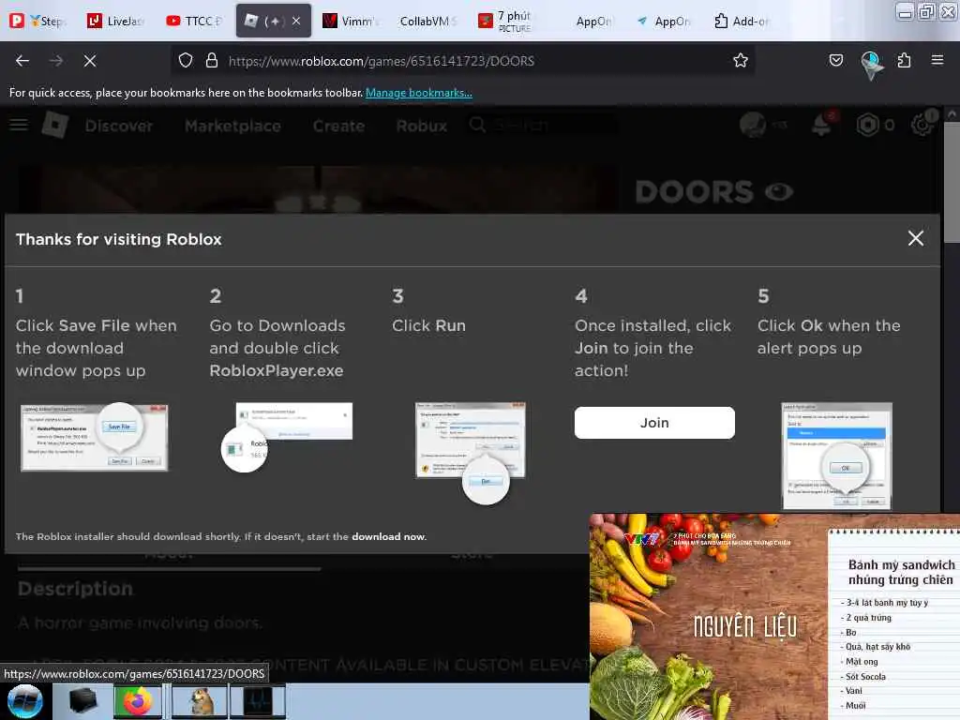The width and height of the screenshot is (960, 720).
Task: Open Roblox notifications bell
Action: (x=821, y=125)
